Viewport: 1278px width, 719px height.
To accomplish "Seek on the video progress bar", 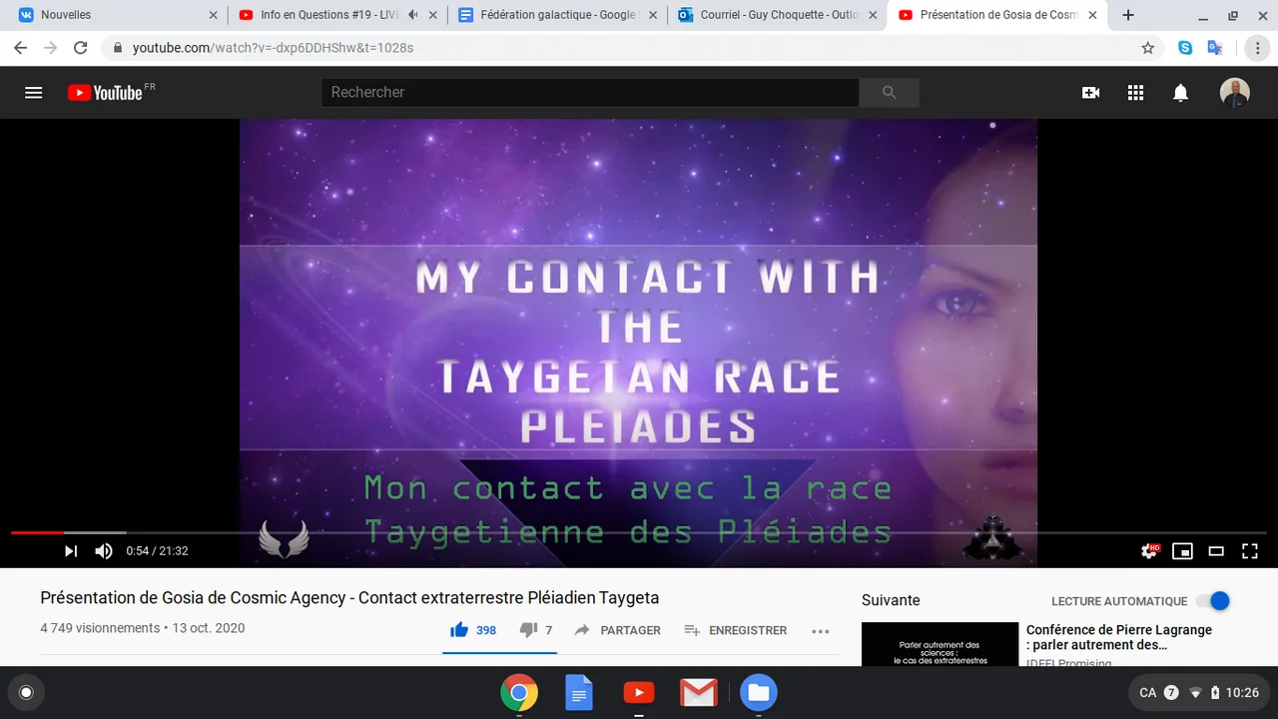I will (639, 533).
